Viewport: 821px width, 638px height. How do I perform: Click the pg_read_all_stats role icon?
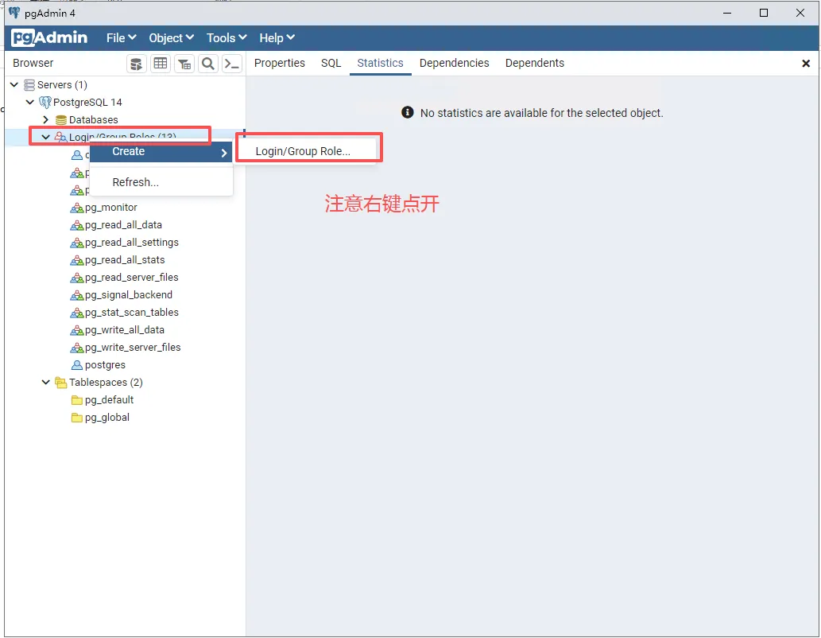pyautogui.click(x=77, y=260)
